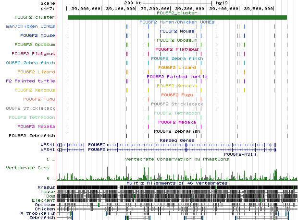Open Multiz Alignments of 46 Vertebrates title

[x=177, y=183]
